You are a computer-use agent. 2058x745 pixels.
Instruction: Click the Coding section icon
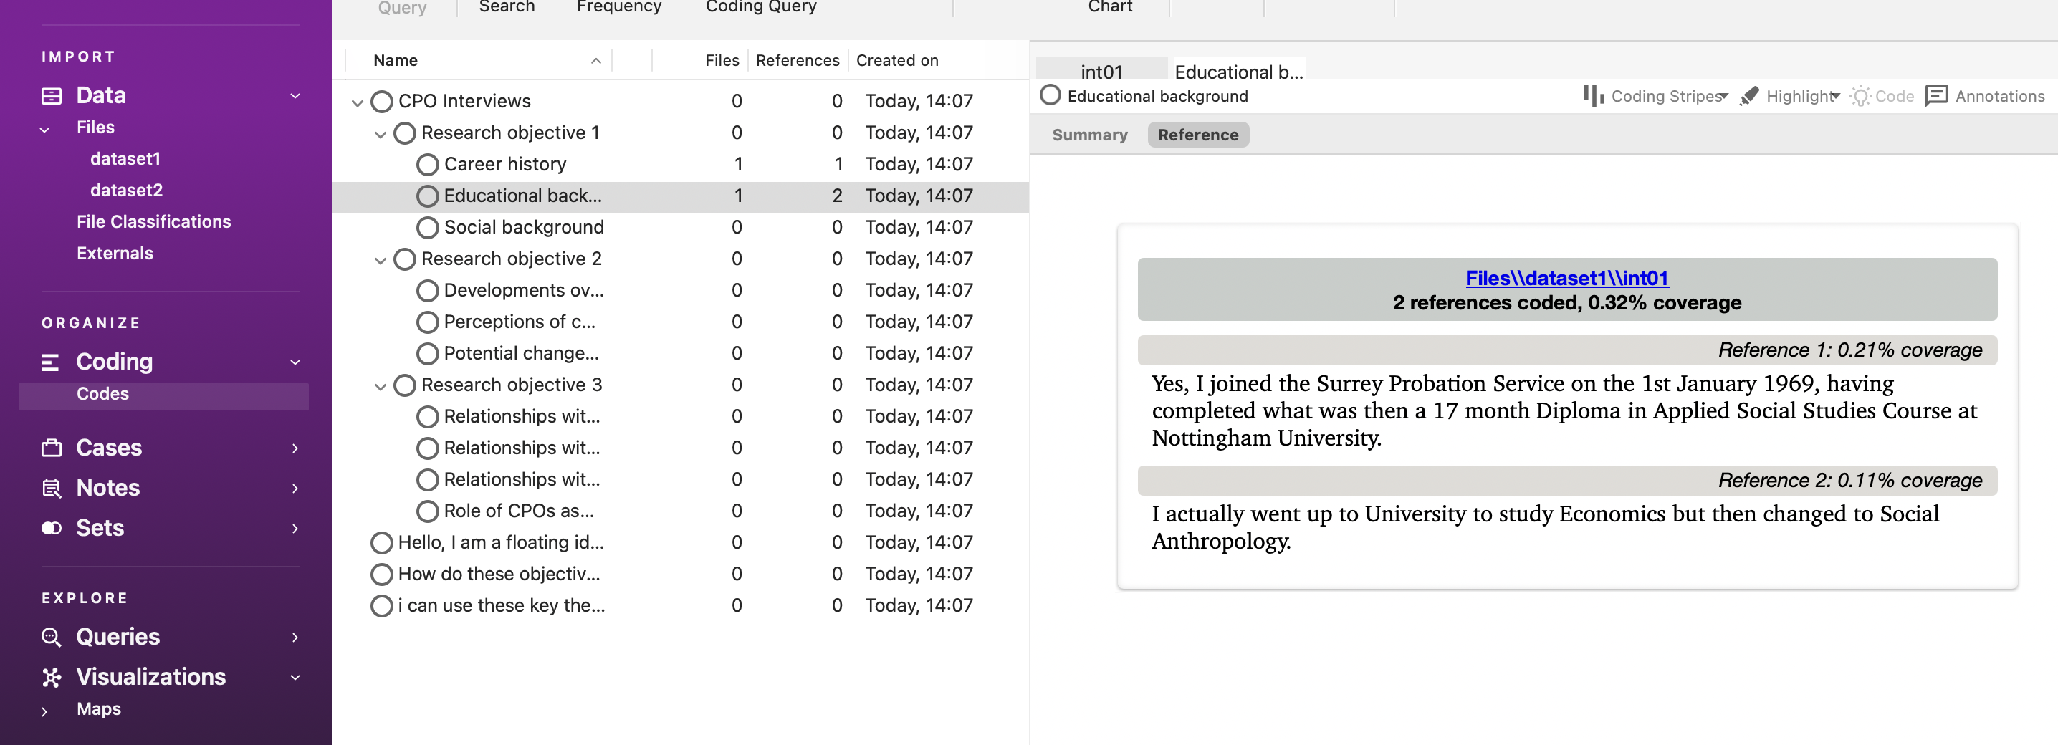point(50,362)
